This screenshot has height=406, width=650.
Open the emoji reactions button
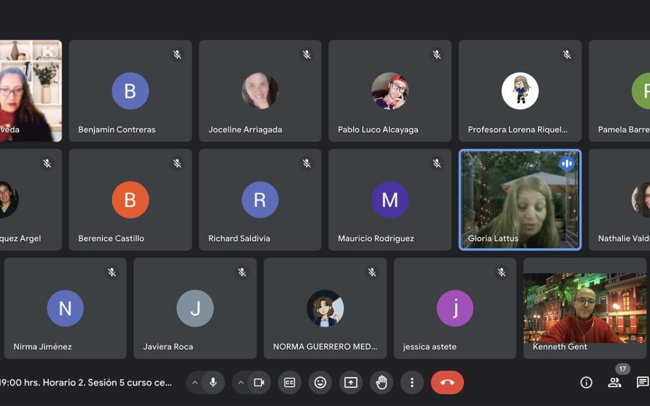point(320,383)
